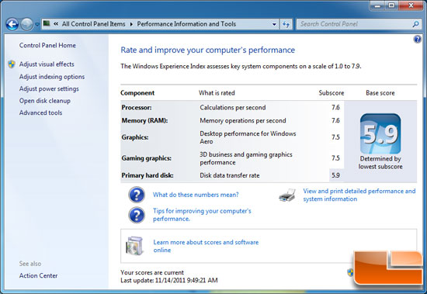This screenshot has width=427, height=294.
Task: Click the Forward navigation arrow
Action: tap(26, 25)
